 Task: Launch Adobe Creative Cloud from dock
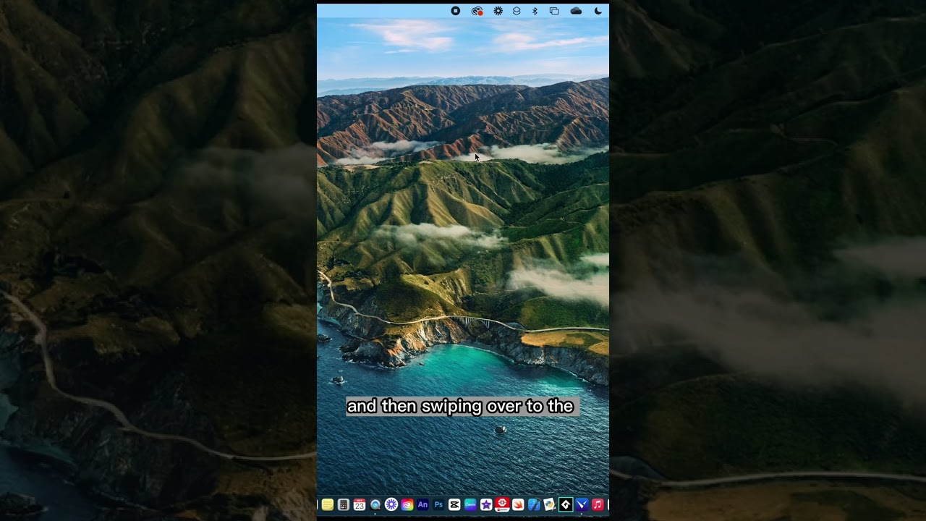[x=407, y=504]
